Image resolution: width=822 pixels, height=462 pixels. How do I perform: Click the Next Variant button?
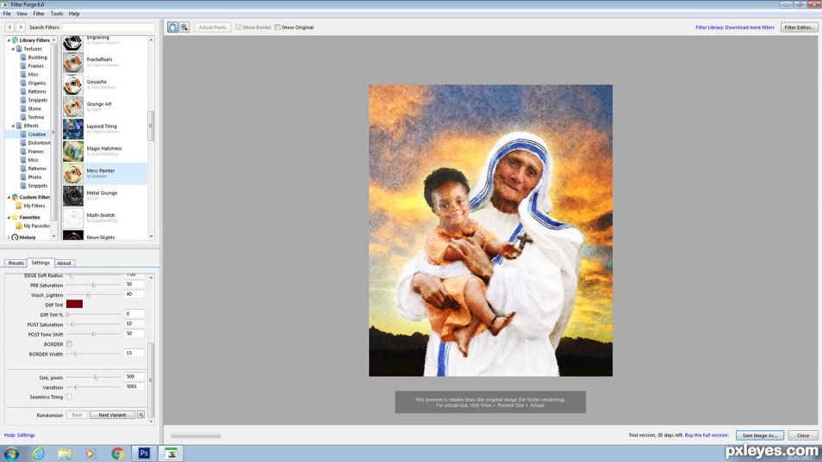[112, 415]
